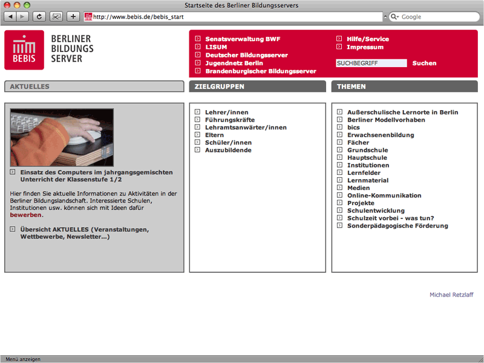The width and height of the screenshot is (484, 363).
Task: Open the Google search engine dropdown
Action: (x=394, y=17)
